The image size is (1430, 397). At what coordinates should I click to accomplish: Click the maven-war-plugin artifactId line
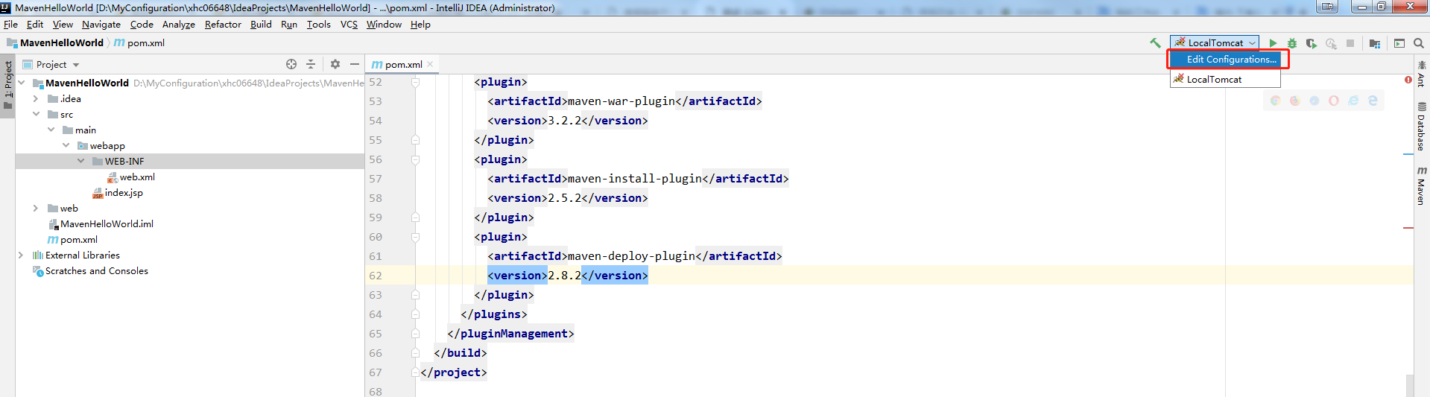[x=624, y=101]
